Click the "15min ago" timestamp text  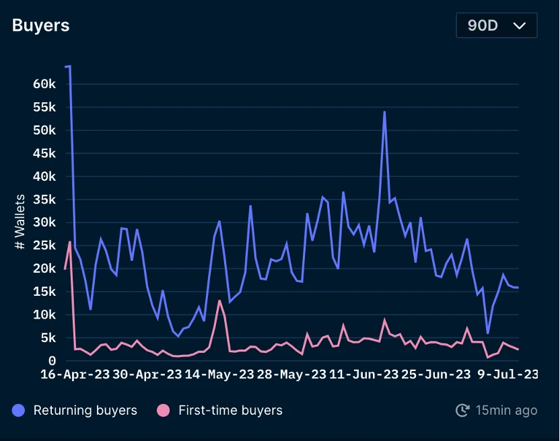pos(506,410)
